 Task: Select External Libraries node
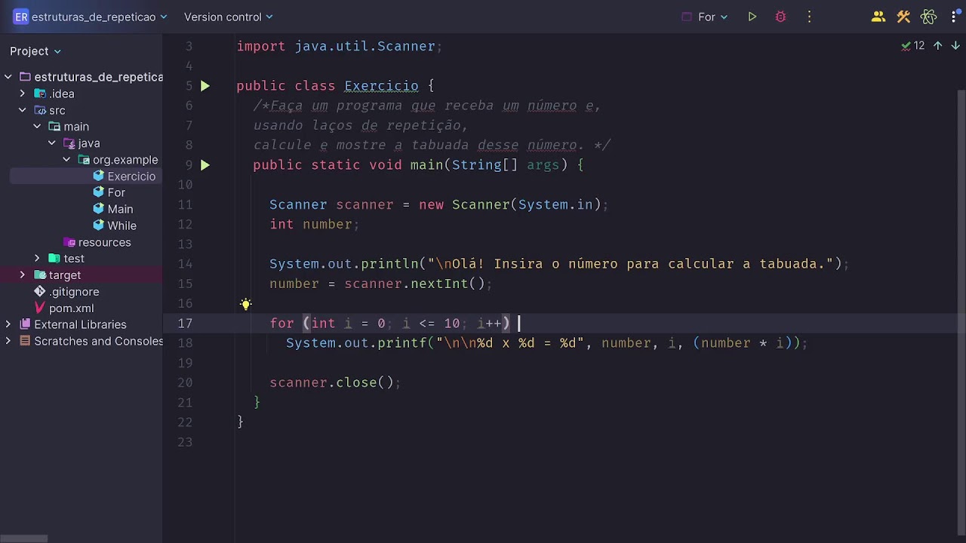coord(72,324)
